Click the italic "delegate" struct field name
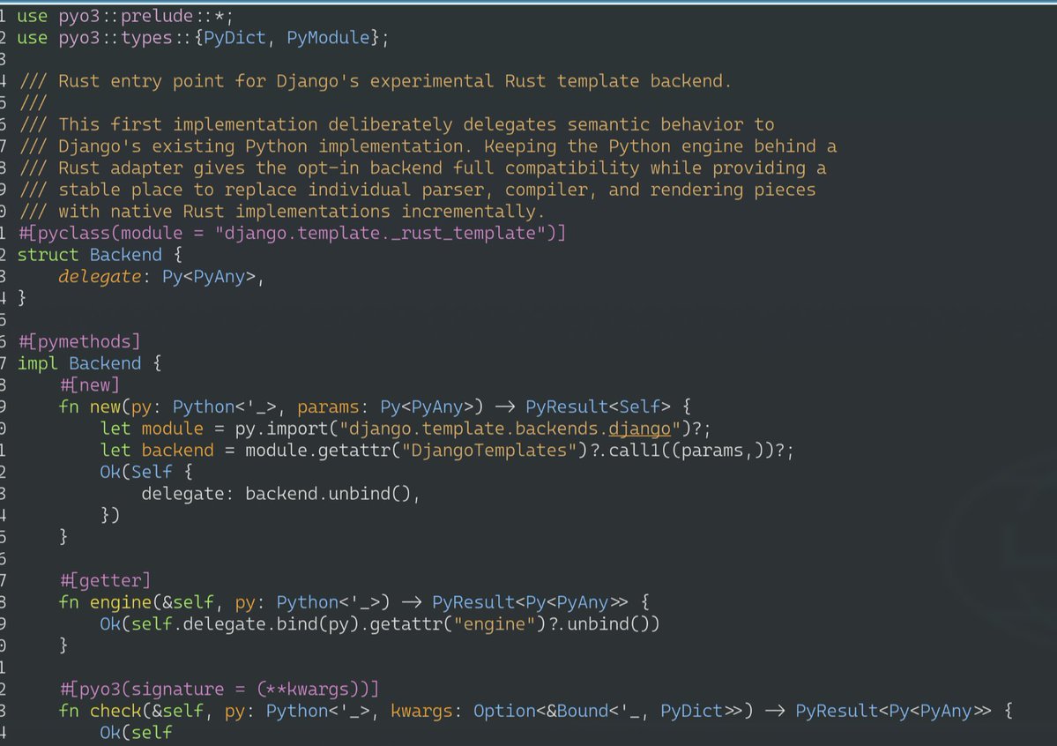Viewport: 1057px width, 746px height. [100, 277]
